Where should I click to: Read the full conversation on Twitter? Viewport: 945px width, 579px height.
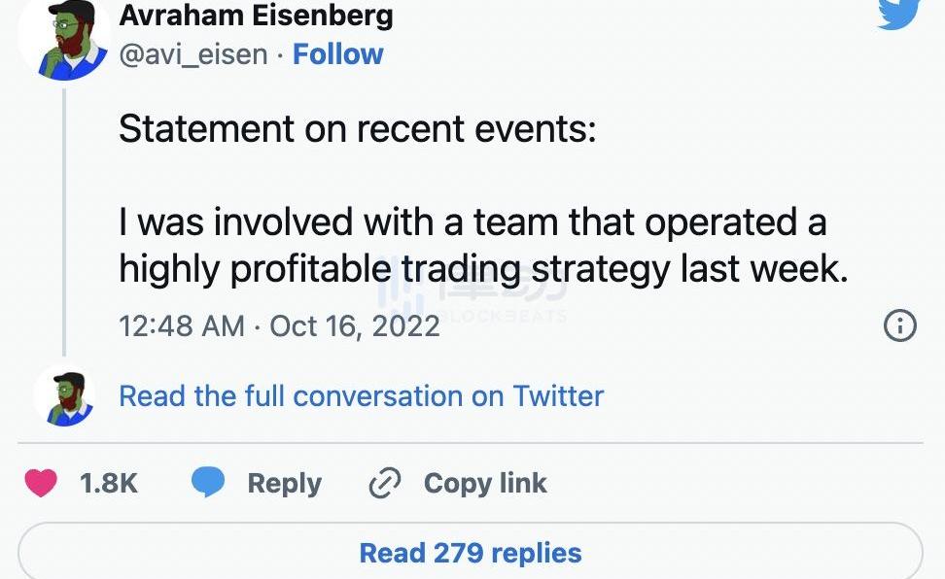(x=361, y=396)
